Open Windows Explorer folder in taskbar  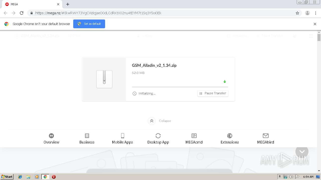pos(28,177)
